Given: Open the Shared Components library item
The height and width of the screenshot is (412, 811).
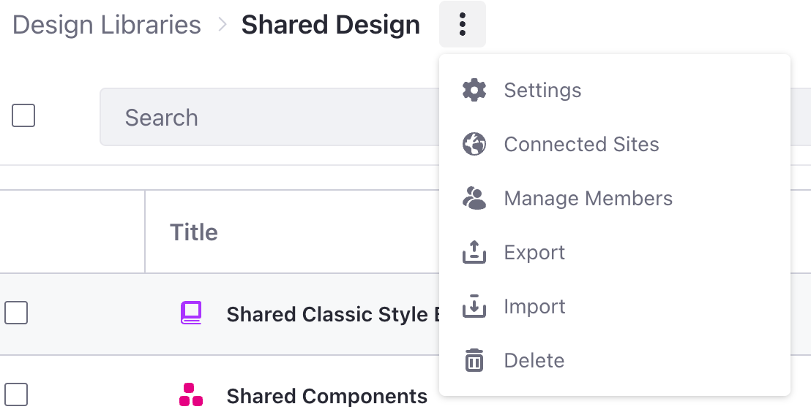Looking at the screenshot, I should [x=327, y=396].
